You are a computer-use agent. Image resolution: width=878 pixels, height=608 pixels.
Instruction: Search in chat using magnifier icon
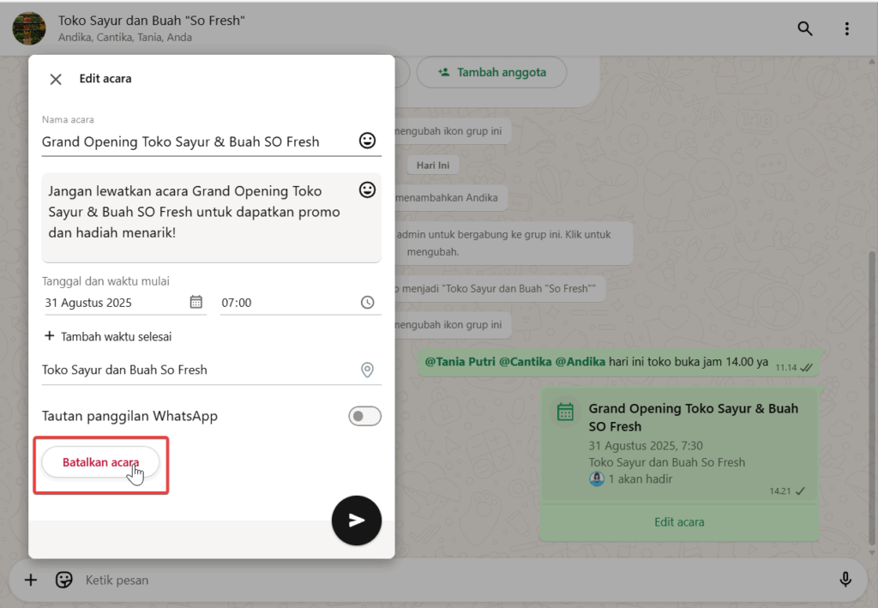coord(805,29)
